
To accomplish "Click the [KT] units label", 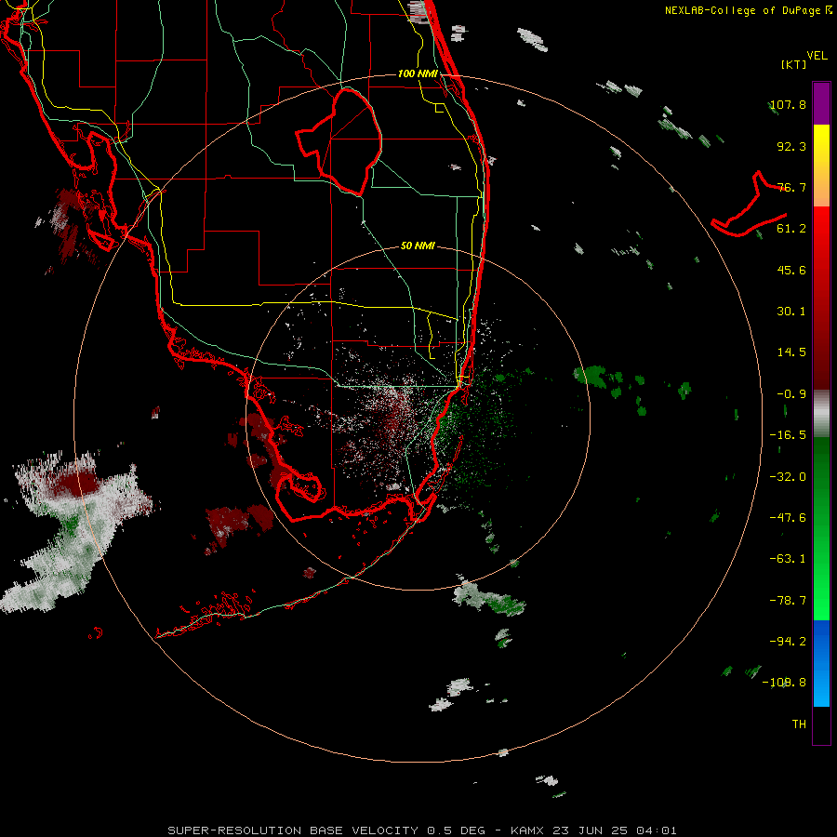I will [x=794, y=64].
